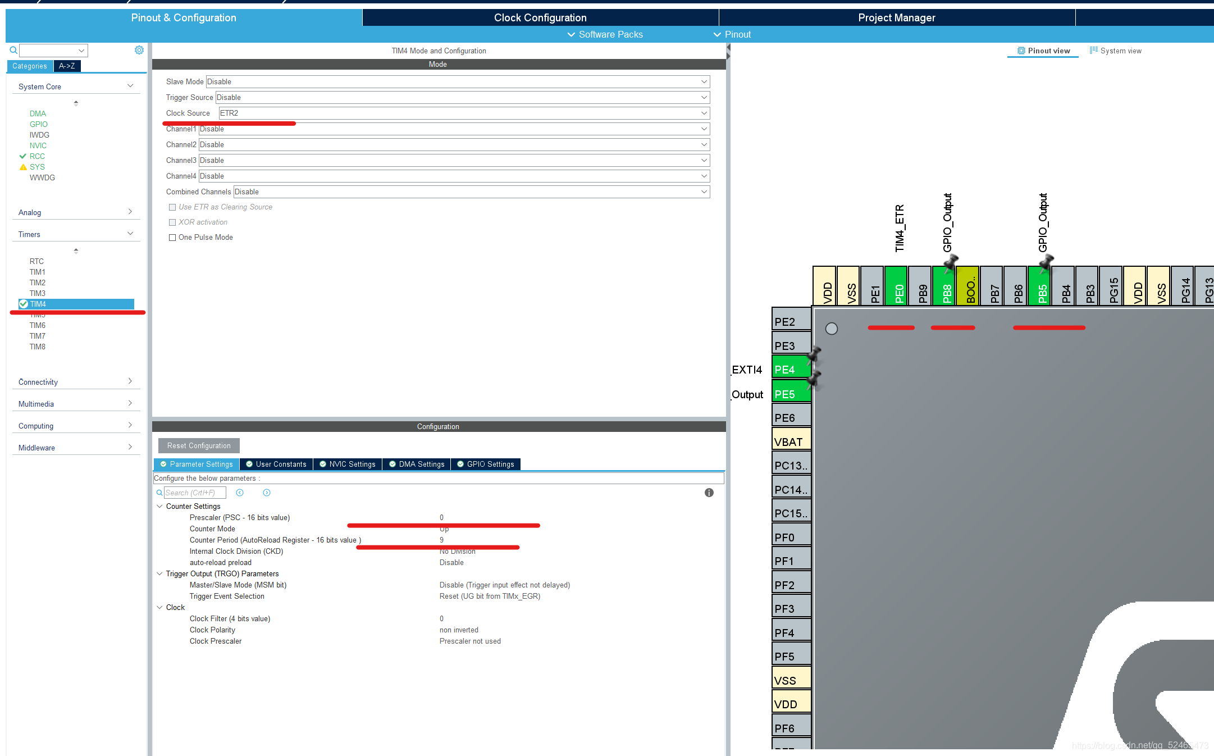
Task: Open the User Constants tab
Action: click(276, 464)
